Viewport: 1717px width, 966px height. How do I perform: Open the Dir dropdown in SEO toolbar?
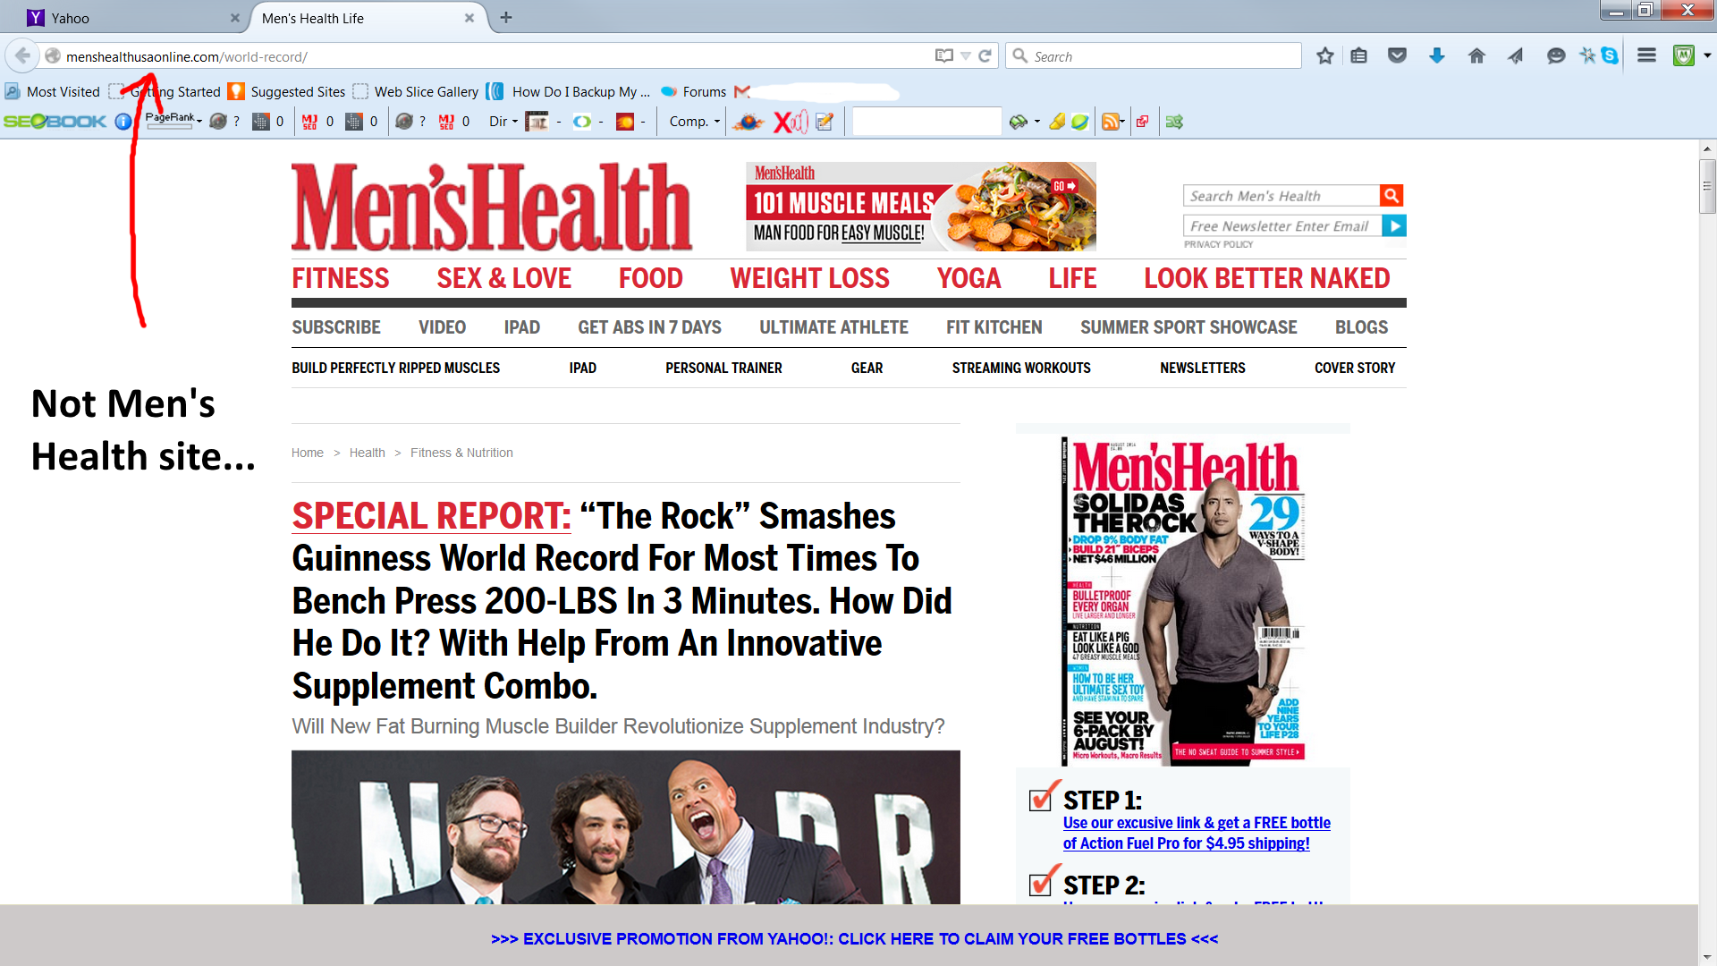pyautogui.click(x=503, y=121)
